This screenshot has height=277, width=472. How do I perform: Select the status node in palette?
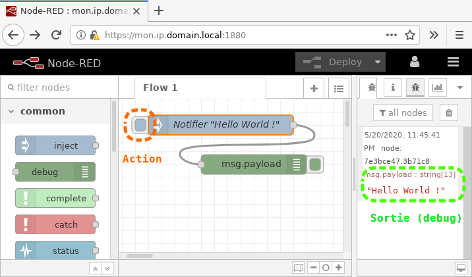55,251
